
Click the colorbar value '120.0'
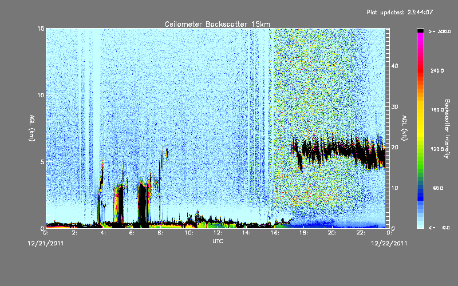[437, 149]
